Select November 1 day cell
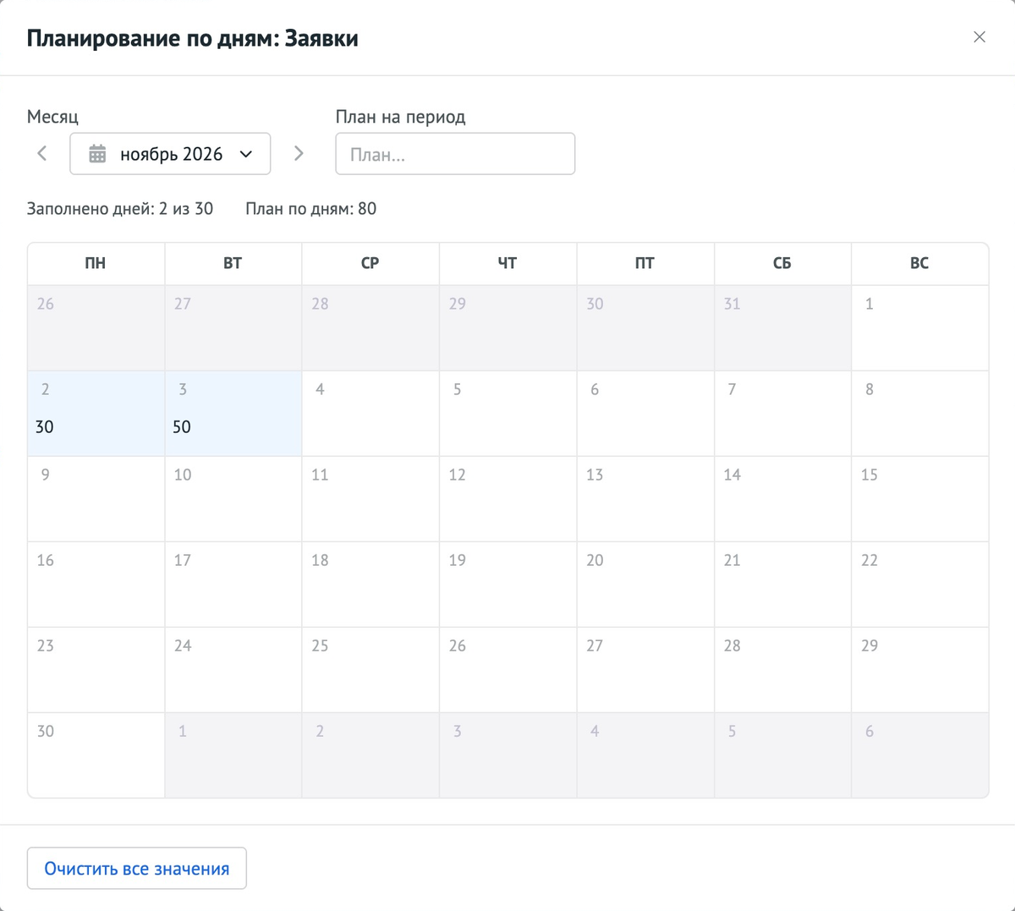This screenshot has height=911, width=1015. 920,328
